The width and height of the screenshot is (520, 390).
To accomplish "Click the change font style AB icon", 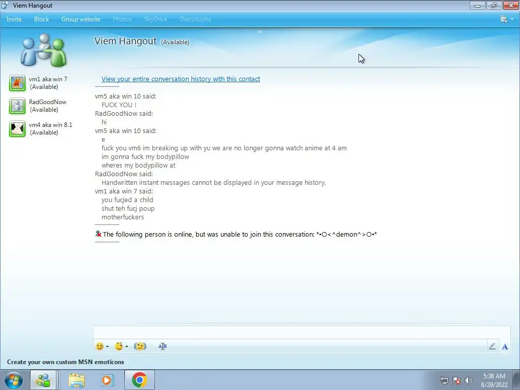I will [x=162, y=346].
